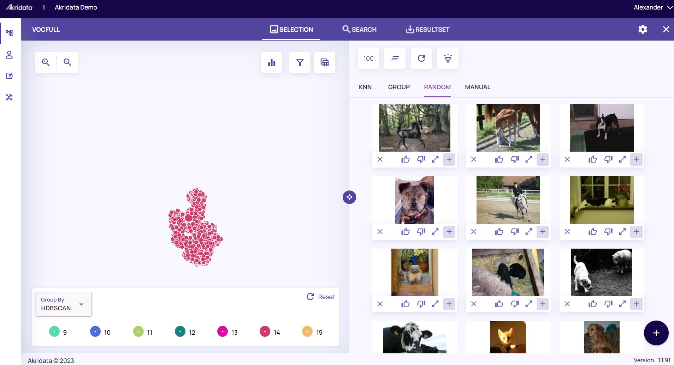Screen dimensions: 674x365
Task: Switch to the RESULTSET tab
Action: click(x=427, y=30)
